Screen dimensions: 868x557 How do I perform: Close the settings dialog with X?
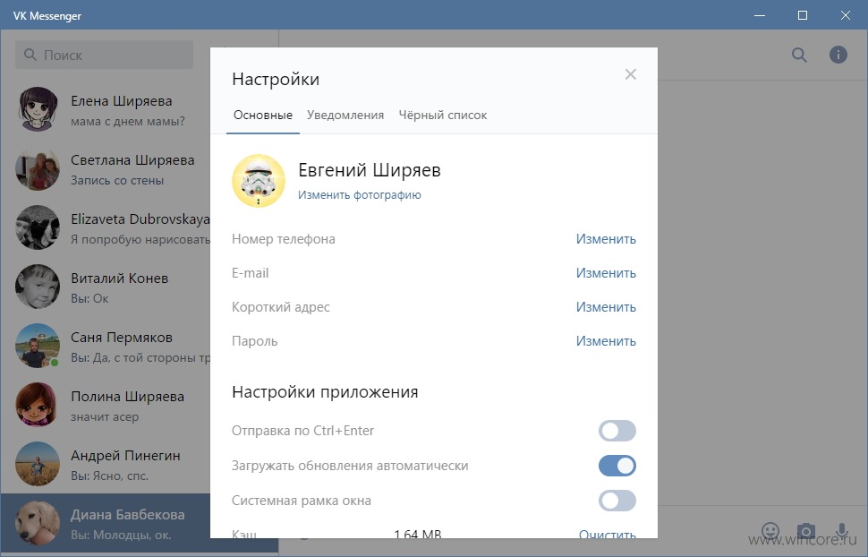tap(630, 74)
